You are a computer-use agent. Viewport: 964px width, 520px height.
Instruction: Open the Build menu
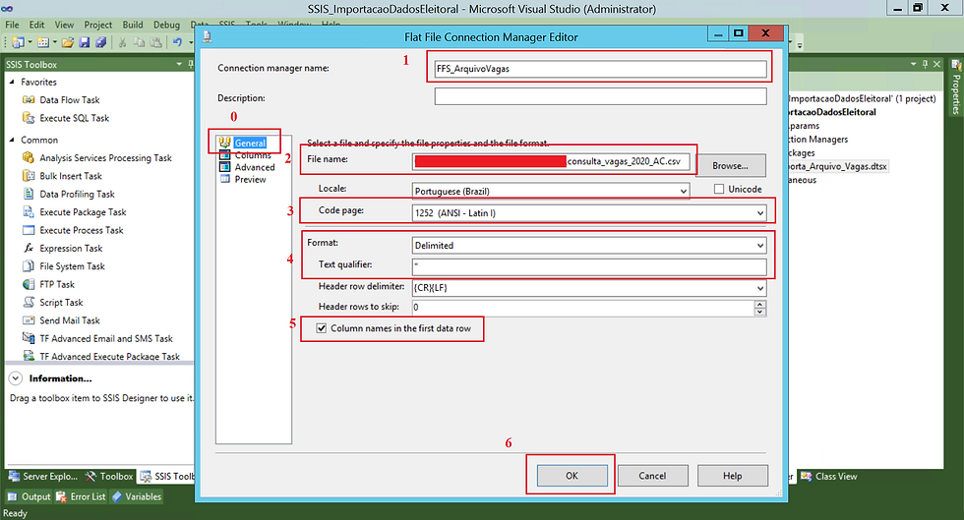133,25
